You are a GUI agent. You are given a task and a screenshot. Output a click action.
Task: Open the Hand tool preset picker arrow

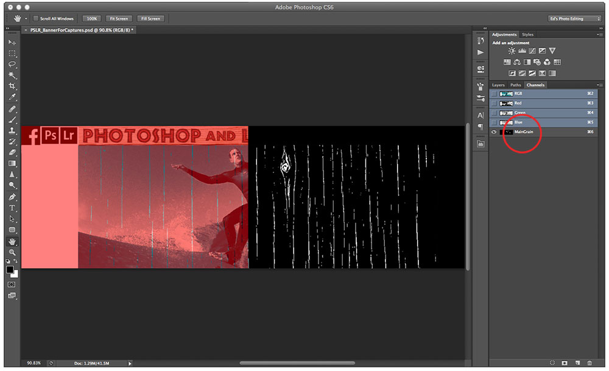pos(26,18)
